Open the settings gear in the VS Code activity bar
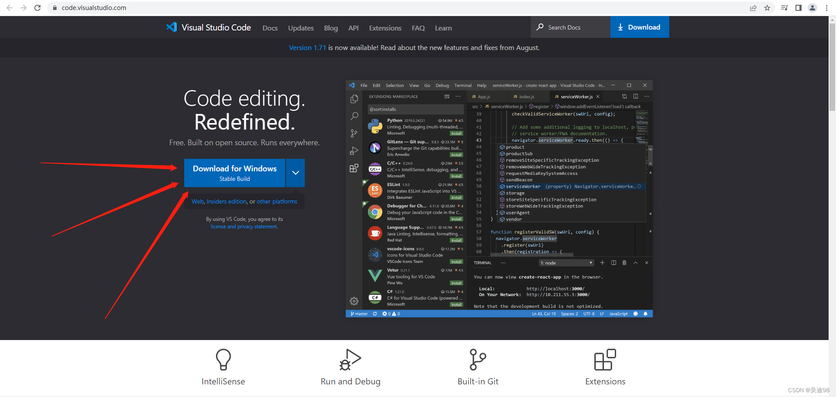836x397 pixels. [354, 301]
